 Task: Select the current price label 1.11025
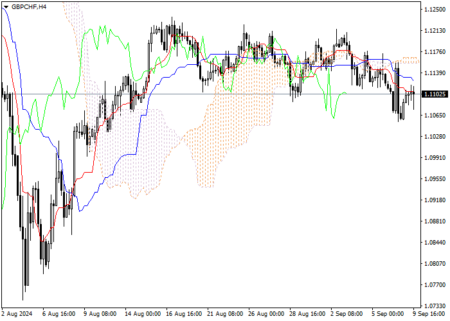coord(435,94)
